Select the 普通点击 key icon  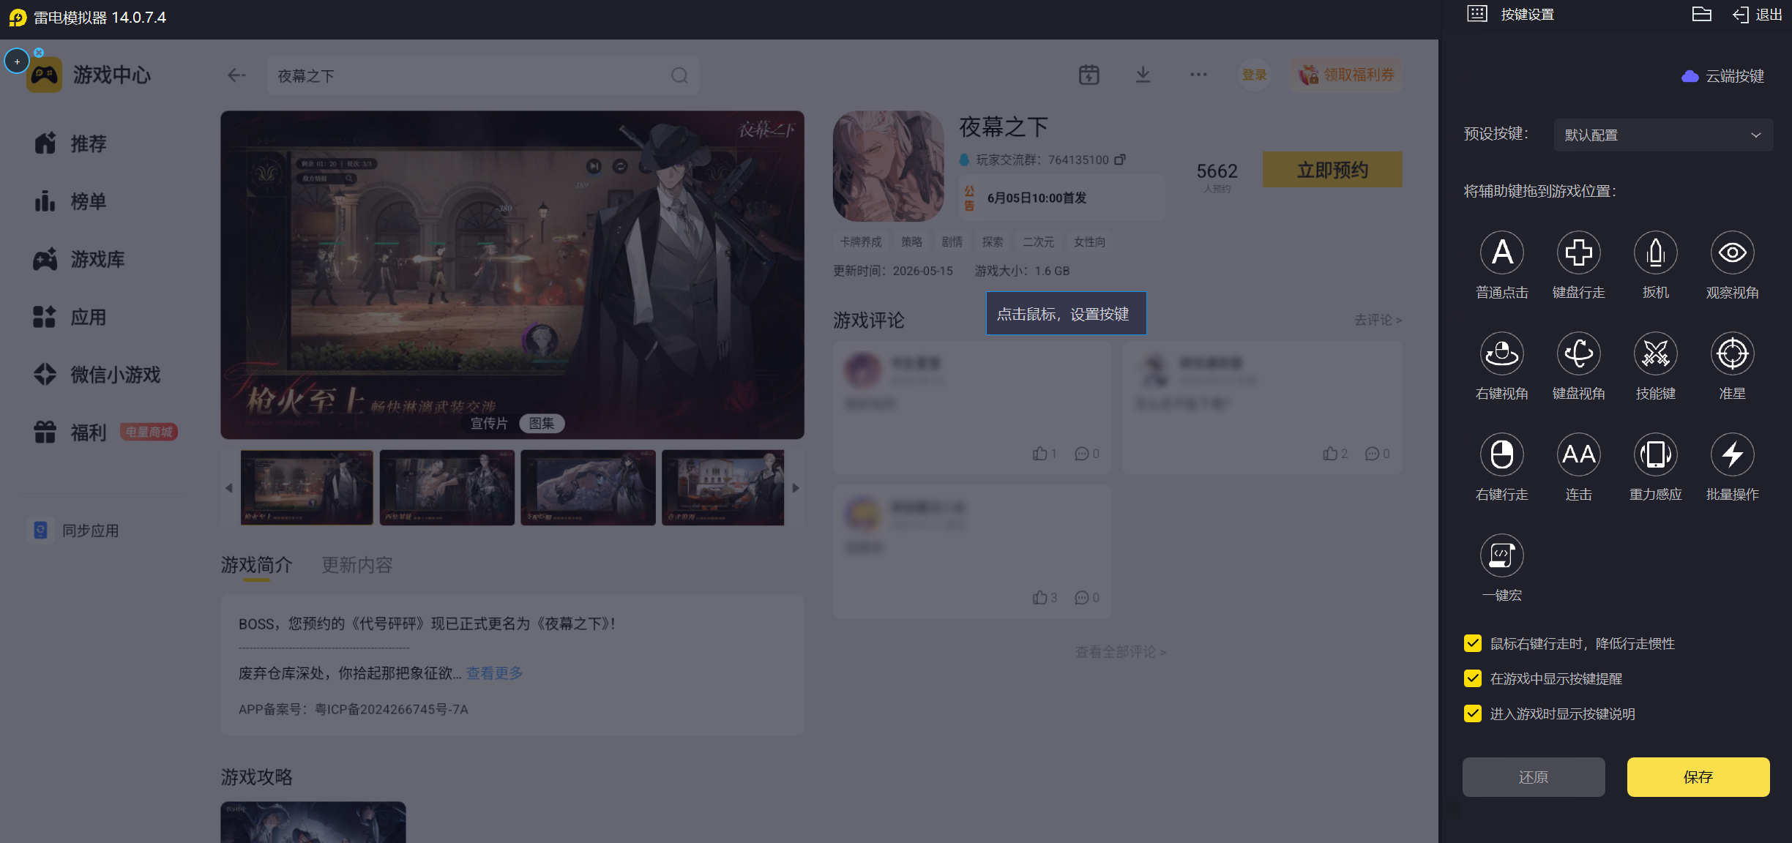click(x=1502, y=253)
